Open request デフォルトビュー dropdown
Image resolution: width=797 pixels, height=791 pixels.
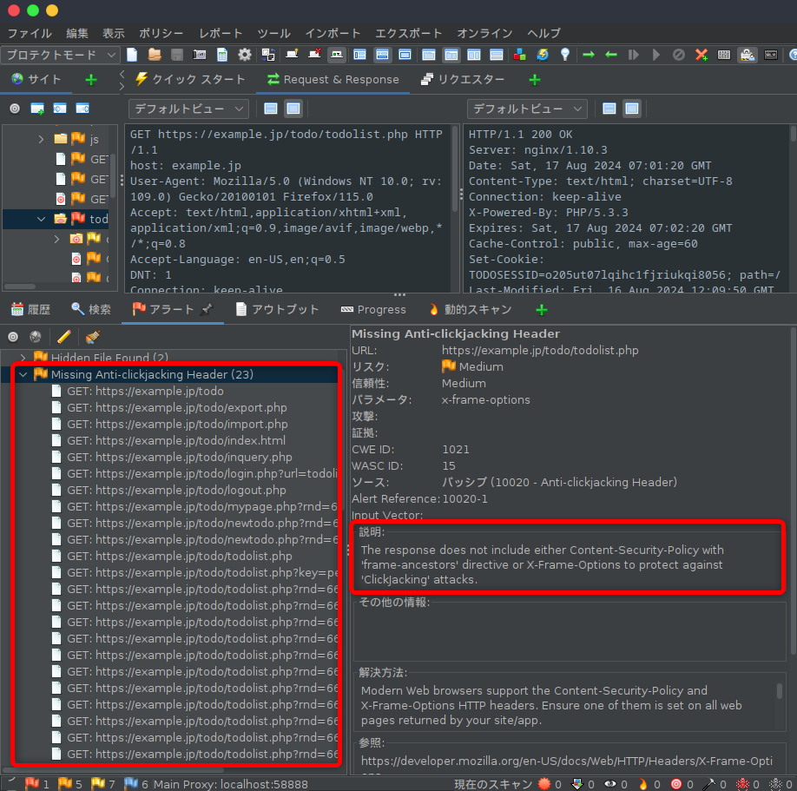coord(188,109)
